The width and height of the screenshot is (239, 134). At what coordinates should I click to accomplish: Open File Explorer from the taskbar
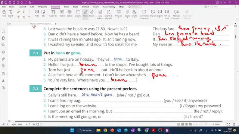pyautogui.click(x=99, y=130)
